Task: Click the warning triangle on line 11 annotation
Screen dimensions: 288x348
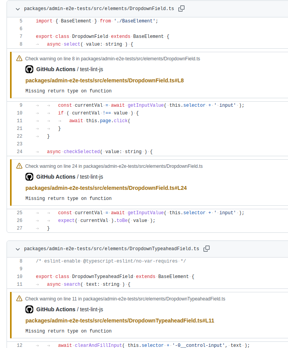Action: coord(19,299)
